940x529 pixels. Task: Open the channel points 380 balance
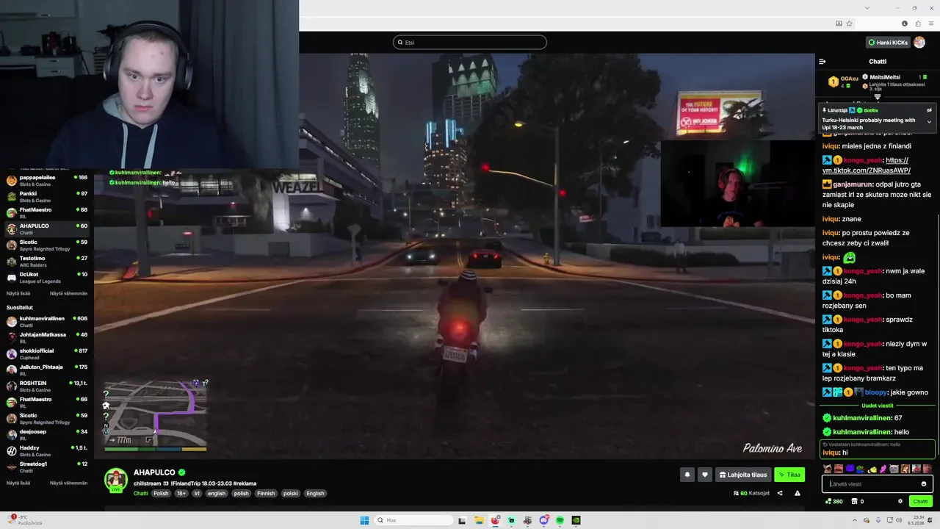(x=834, y=502)
